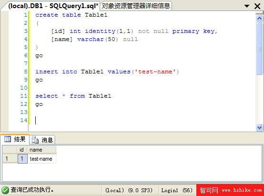
Task: Select the id cell containing 1
Action: click(22, 159)
